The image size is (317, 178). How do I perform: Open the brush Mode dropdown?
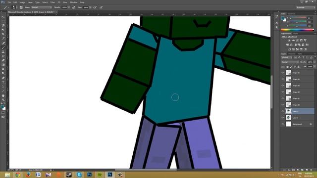pyautogui.click(x=42, y=7)
